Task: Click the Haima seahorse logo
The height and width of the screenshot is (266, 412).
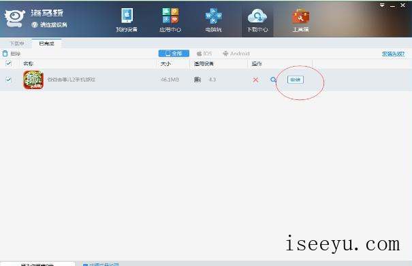Action: 15,18
